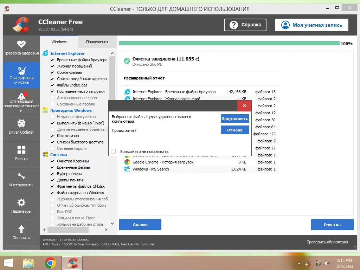Open Google Chrome from taskbar
This screenshot has width=360, height=270.
(x=50, y=263)
